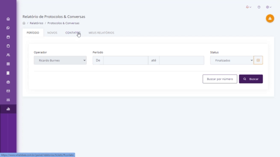Click the Status field label
Viewport: 280px width, 157px height.
(x=214, y=52)
